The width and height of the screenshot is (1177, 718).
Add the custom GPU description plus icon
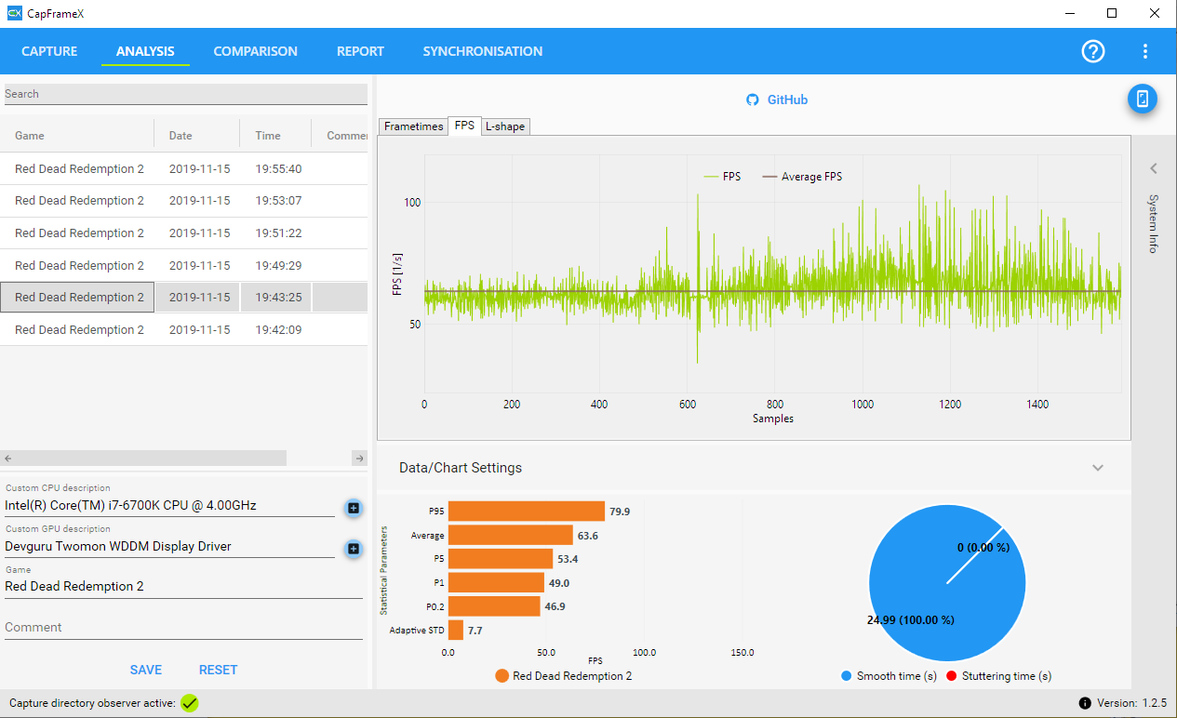pos(354,549)
